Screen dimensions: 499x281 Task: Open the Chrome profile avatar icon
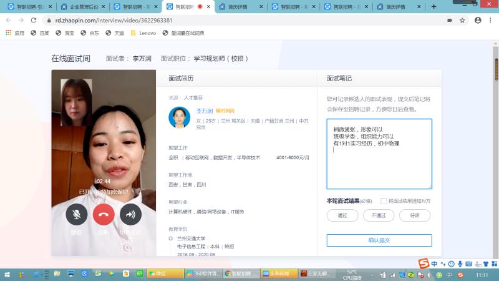click(x=477, y=20)
